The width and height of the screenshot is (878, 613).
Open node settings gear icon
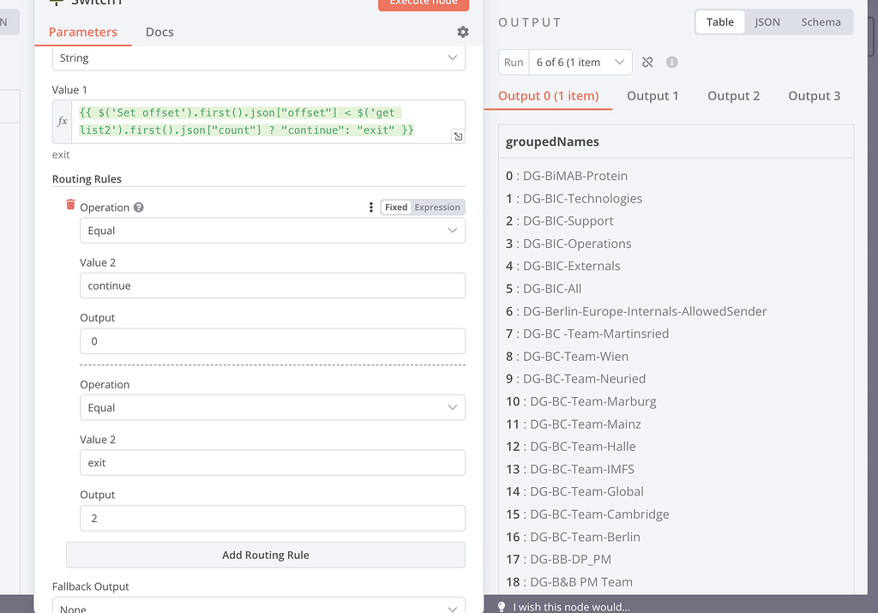tap(463, 32)
